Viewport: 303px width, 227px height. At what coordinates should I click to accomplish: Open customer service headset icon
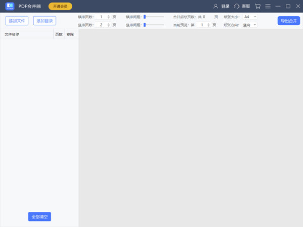(237, 7)
